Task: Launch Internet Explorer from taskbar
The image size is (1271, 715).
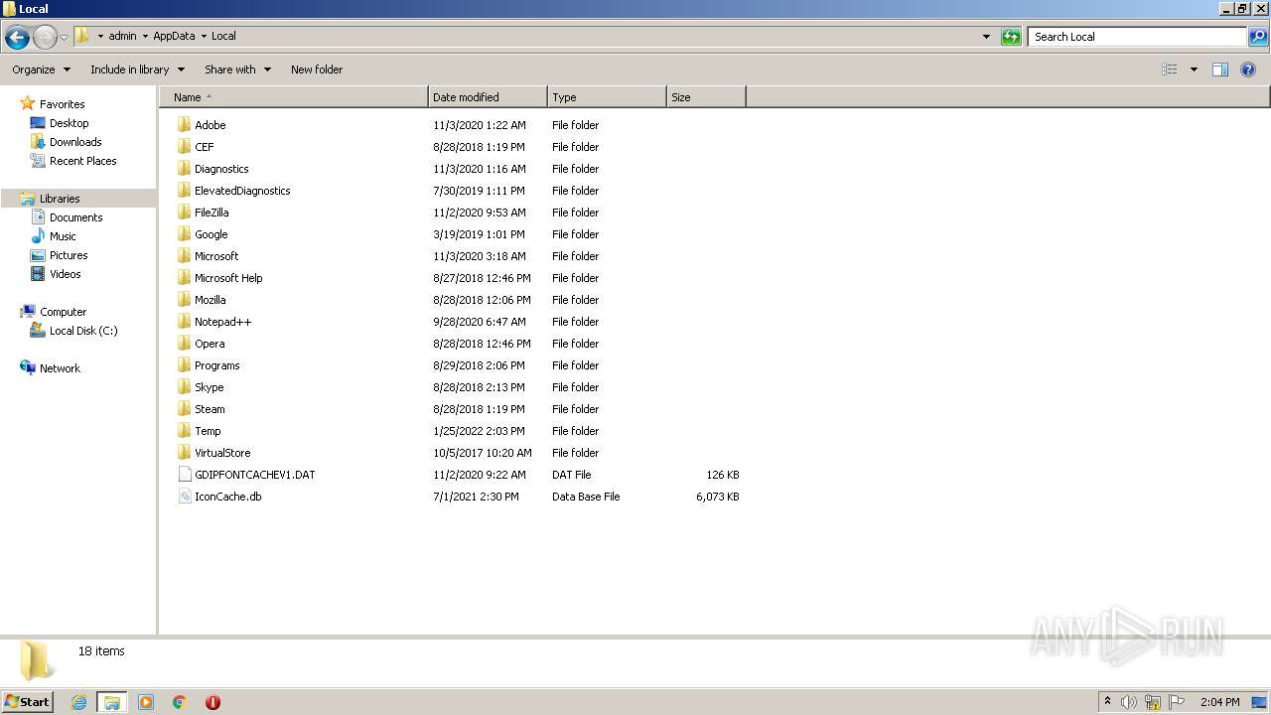Action: click(x=78, y=702)
